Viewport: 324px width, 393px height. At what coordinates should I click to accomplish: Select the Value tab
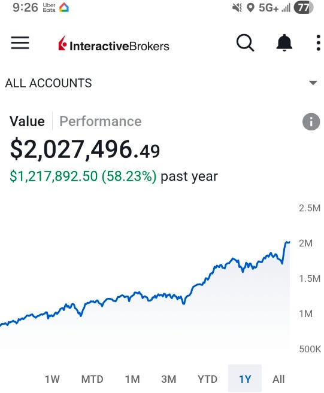[x=27, y=121]
